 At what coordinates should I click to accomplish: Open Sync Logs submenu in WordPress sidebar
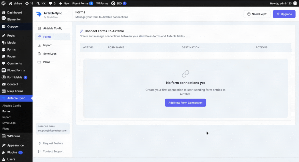[x=9, y=123]
